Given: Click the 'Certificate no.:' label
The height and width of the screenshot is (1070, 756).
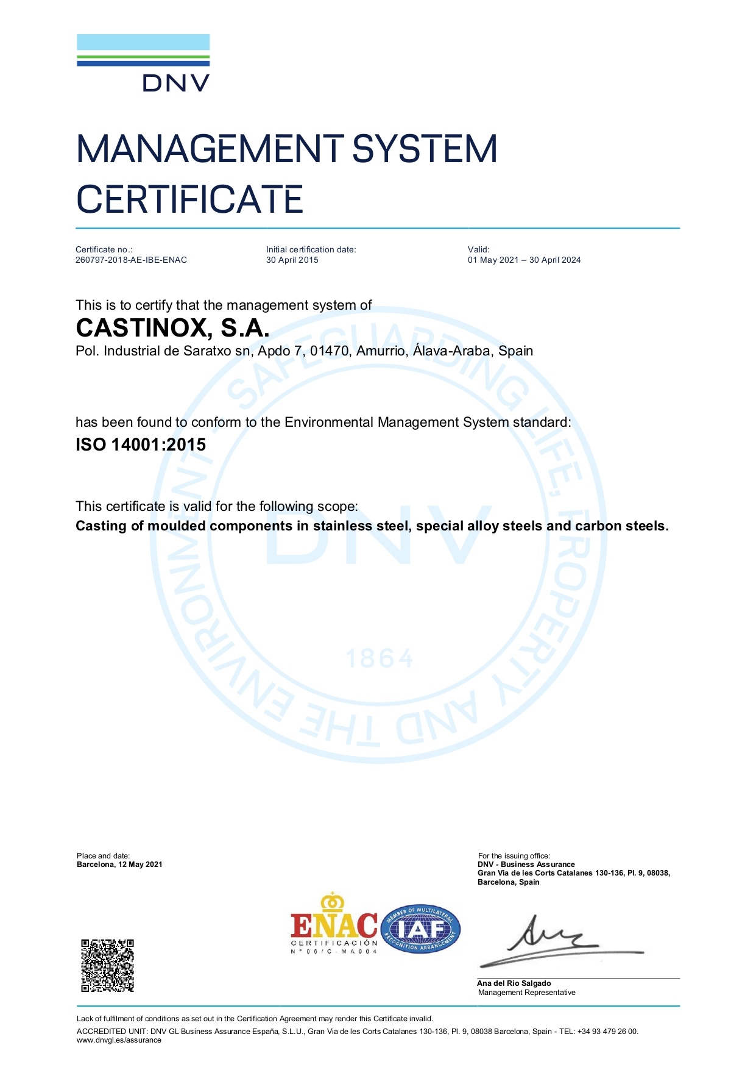Looking at the screenshot, I should click(104, 249).
